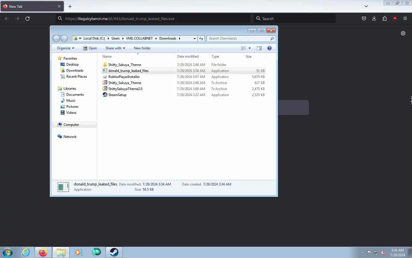
Task: Click the Explorer back navigation button
Action: tap(56, 38)
